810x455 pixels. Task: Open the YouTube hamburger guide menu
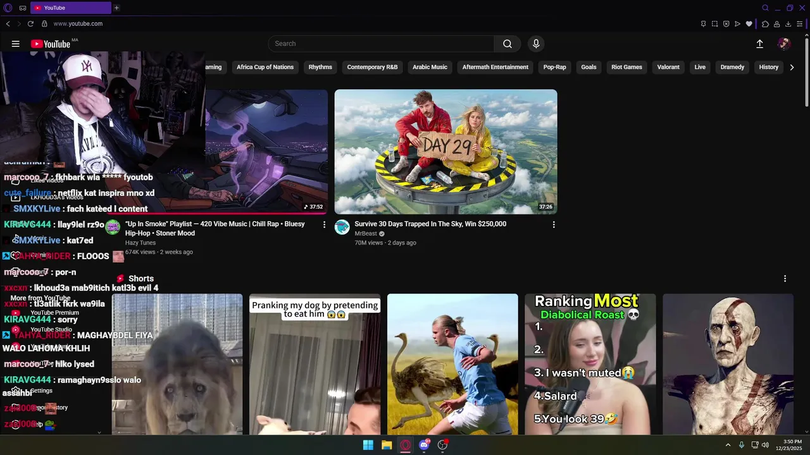point(15,44)
